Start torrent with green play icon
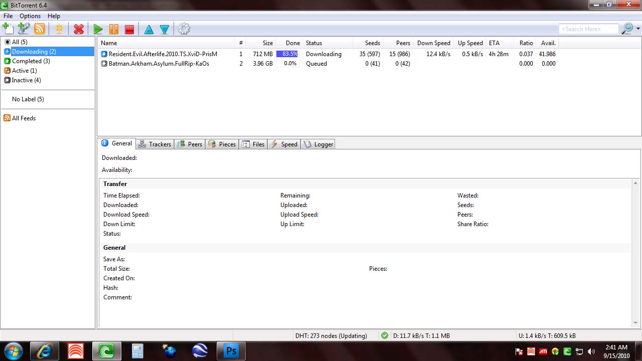The height and width of the screenshot is (361, 642). pyautogui.click(x=98, y=29)
